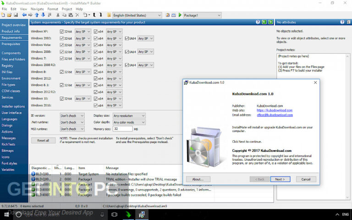Screen dimensions: 352x220
Task: Uncheck Windows XP x64 checkbox
Action: [95, 32]
